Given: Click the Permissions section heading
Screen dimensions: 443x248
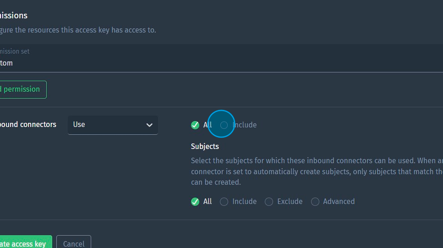Looking at the screenshot, I should (x=14, y=16).
